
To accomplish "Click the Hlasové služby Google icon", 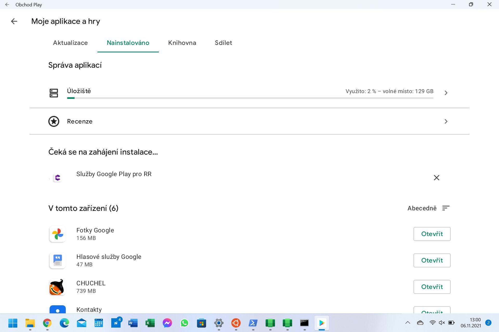I will click(x=57, y=260).
